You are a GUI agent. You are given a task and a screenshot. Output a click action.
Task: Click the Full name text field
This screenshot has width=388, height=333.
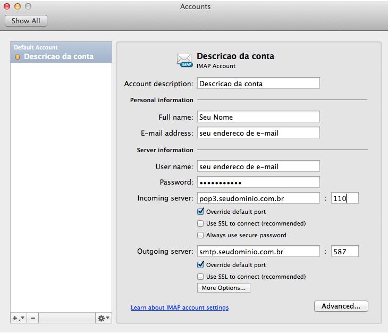[x=258, y=116]
